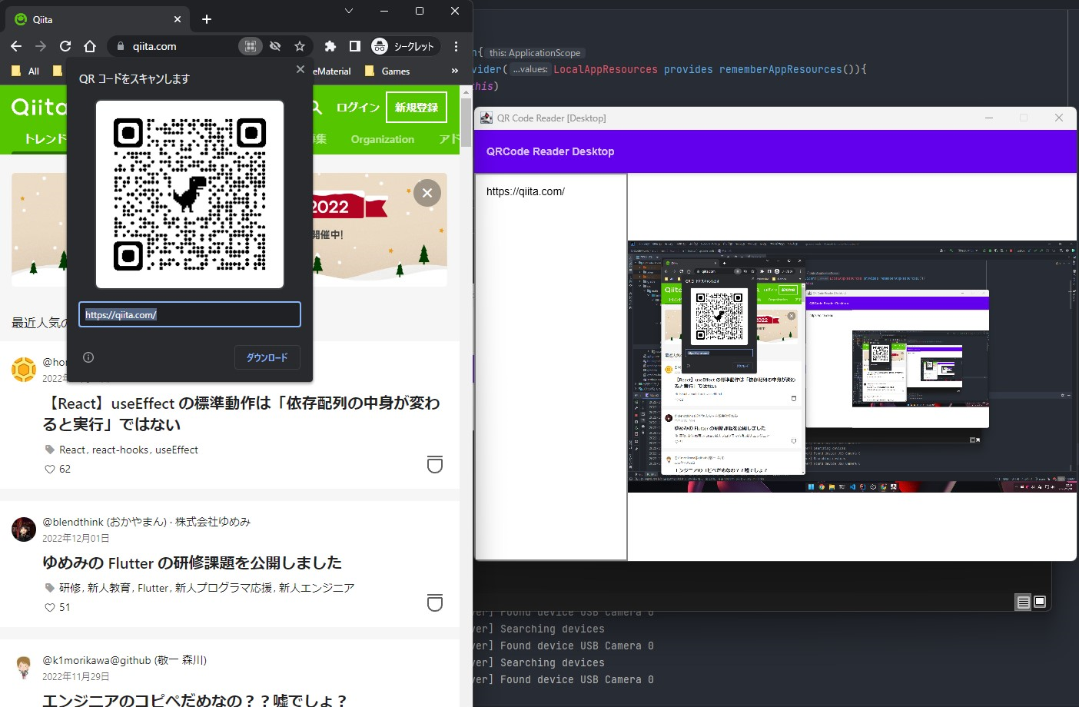Stock the ゆめみの Flutter article
The height and width of the screenshot is (707, 1079).
pos(435,602)
